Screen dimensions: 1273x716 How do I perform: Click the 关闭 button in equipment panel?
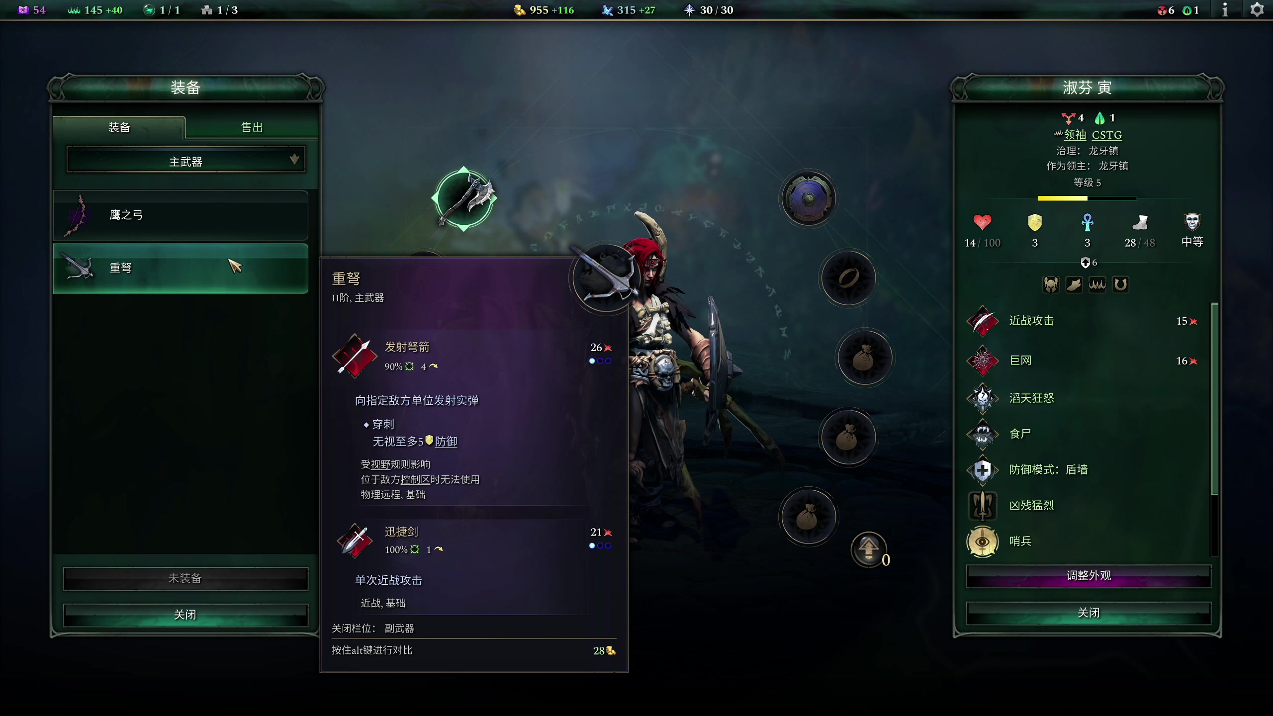[185, 615]
